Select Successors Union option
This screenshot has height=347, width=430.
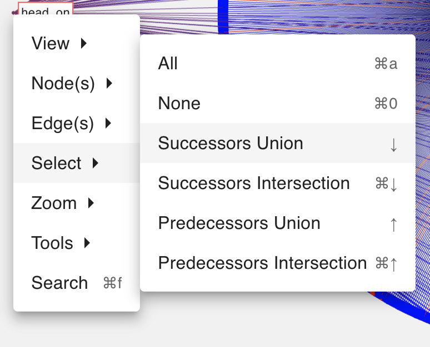click(231, 144)
